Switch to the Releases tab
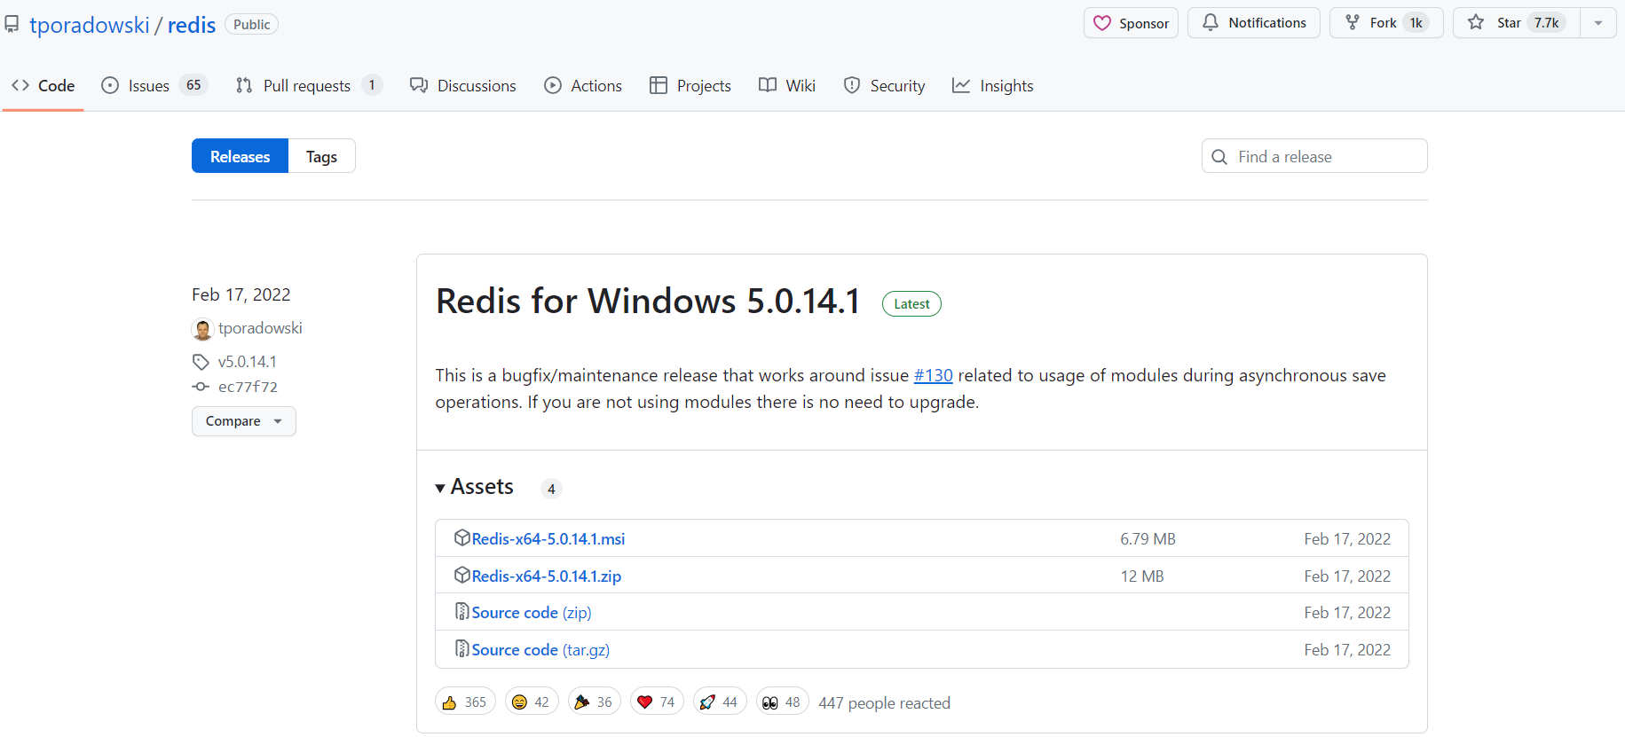 (241, 156)
